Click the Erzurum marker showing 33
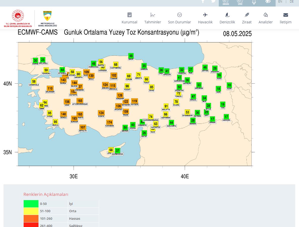299x227 pixels. pyautogui.click(x=199, y=85)
